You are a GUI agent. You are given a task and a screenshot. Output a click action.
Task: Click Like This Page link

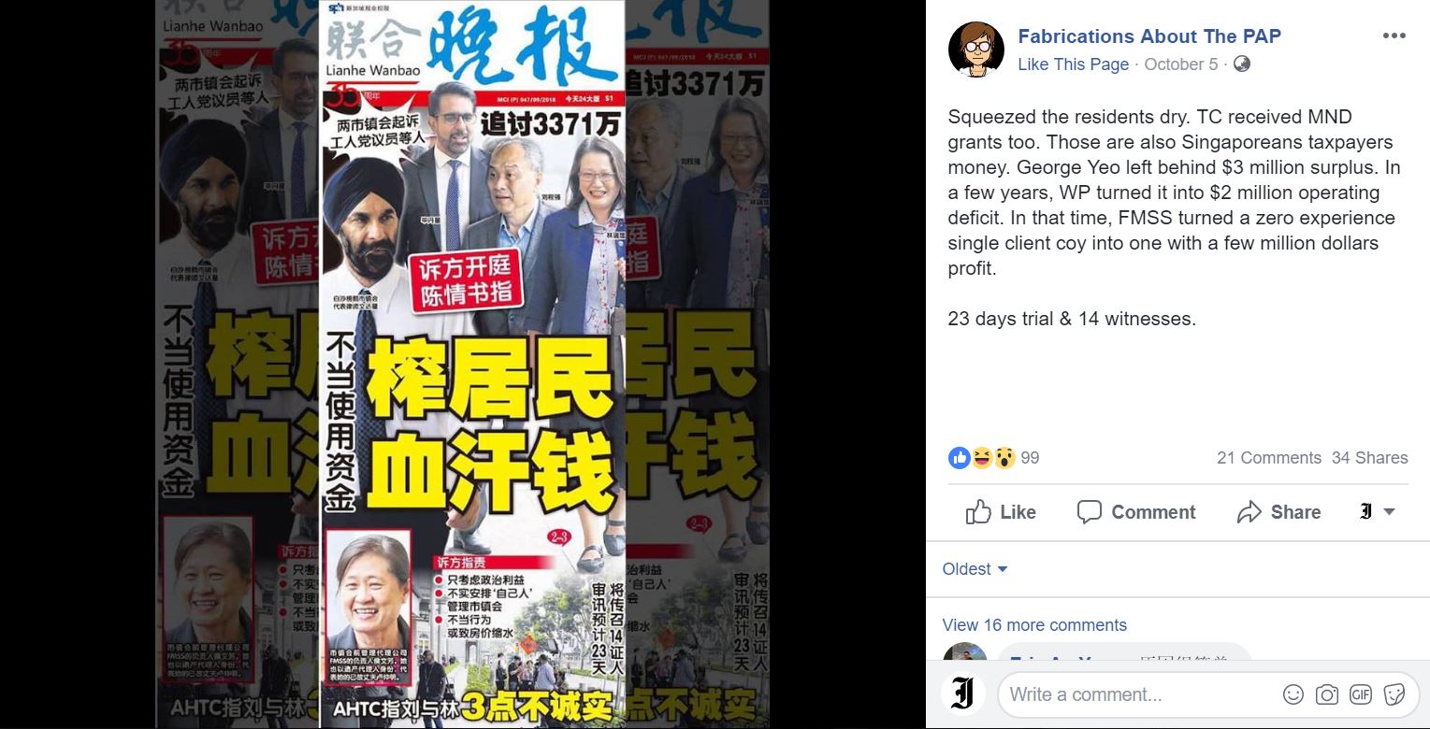click(x=1074, y=64)
